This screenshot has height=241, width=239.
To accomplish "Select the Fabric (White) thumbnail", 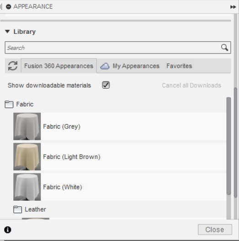I will (27, 187).
